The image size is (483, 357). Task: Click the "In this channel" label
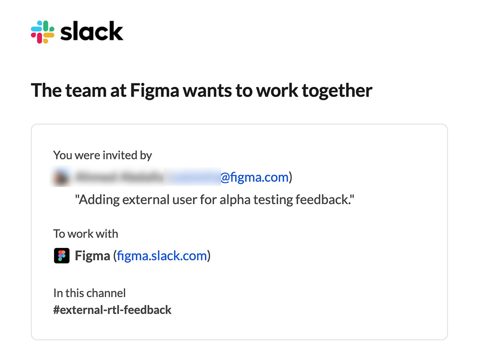click(89, 293)
